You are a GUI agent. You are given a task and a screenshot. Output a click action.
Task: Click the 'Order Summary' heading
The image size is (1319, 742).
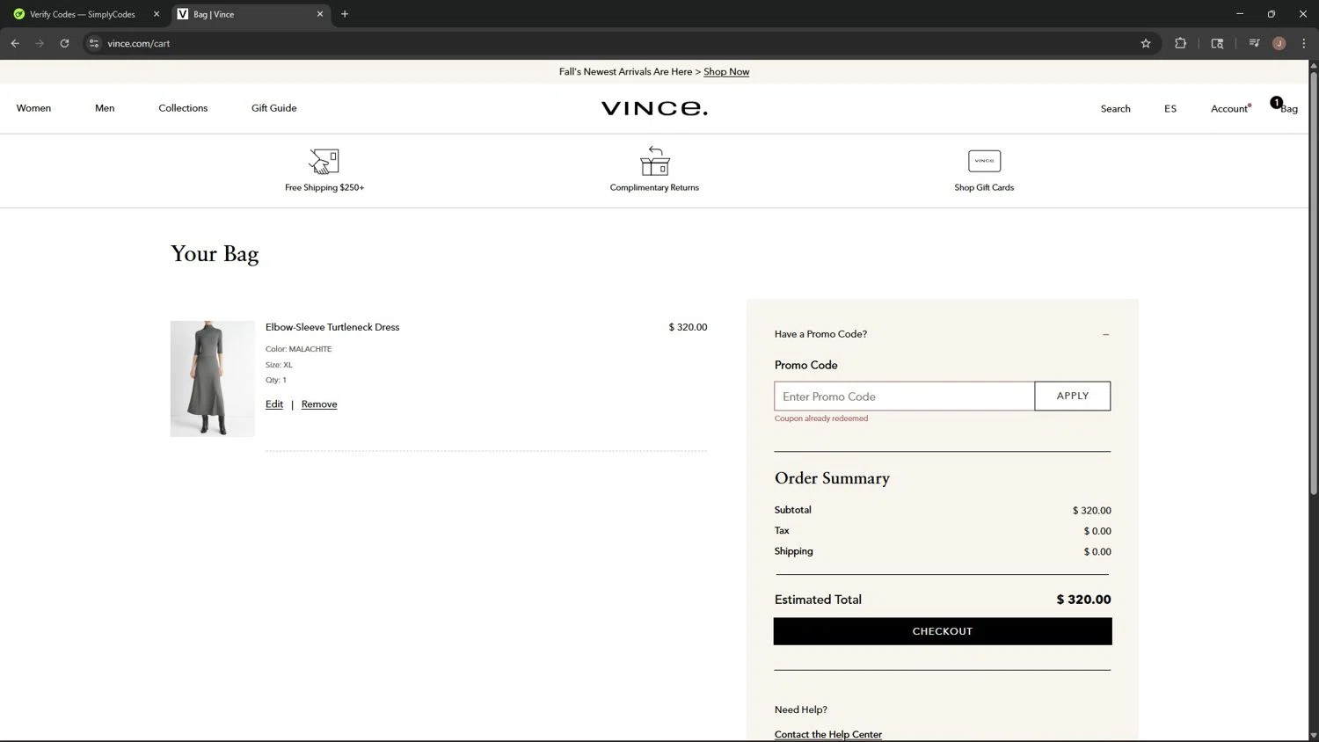[x=832, y=478]
